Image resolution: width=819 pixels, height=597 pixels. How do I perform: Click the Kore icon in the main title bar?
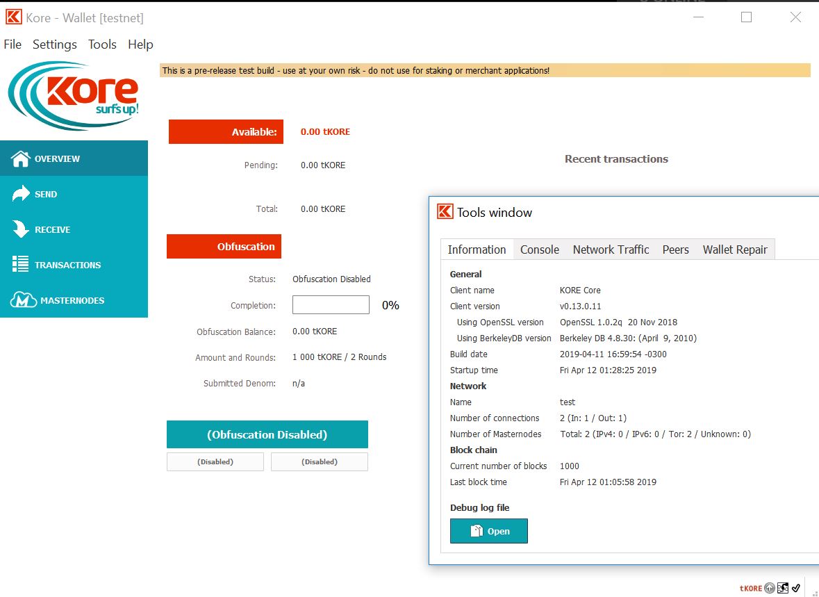[14, 17]
